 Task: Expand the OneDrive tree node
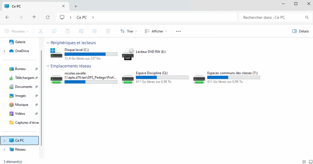[4, 51]
